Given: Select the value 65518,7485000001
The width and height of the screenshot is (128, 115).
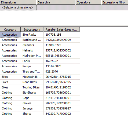Looking at the screenshot, I should 62,56.
